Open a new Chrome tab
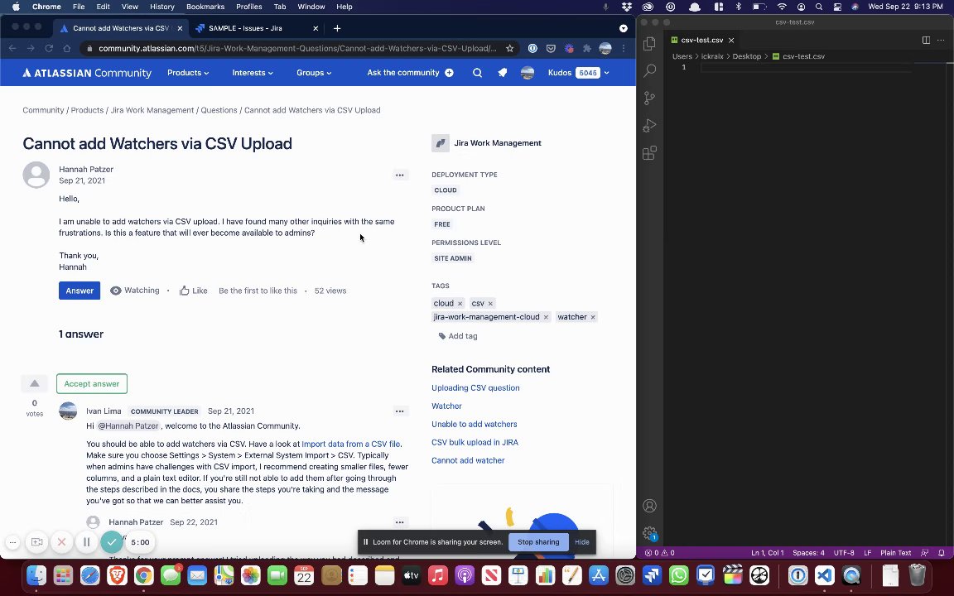 tap(336, 28)
